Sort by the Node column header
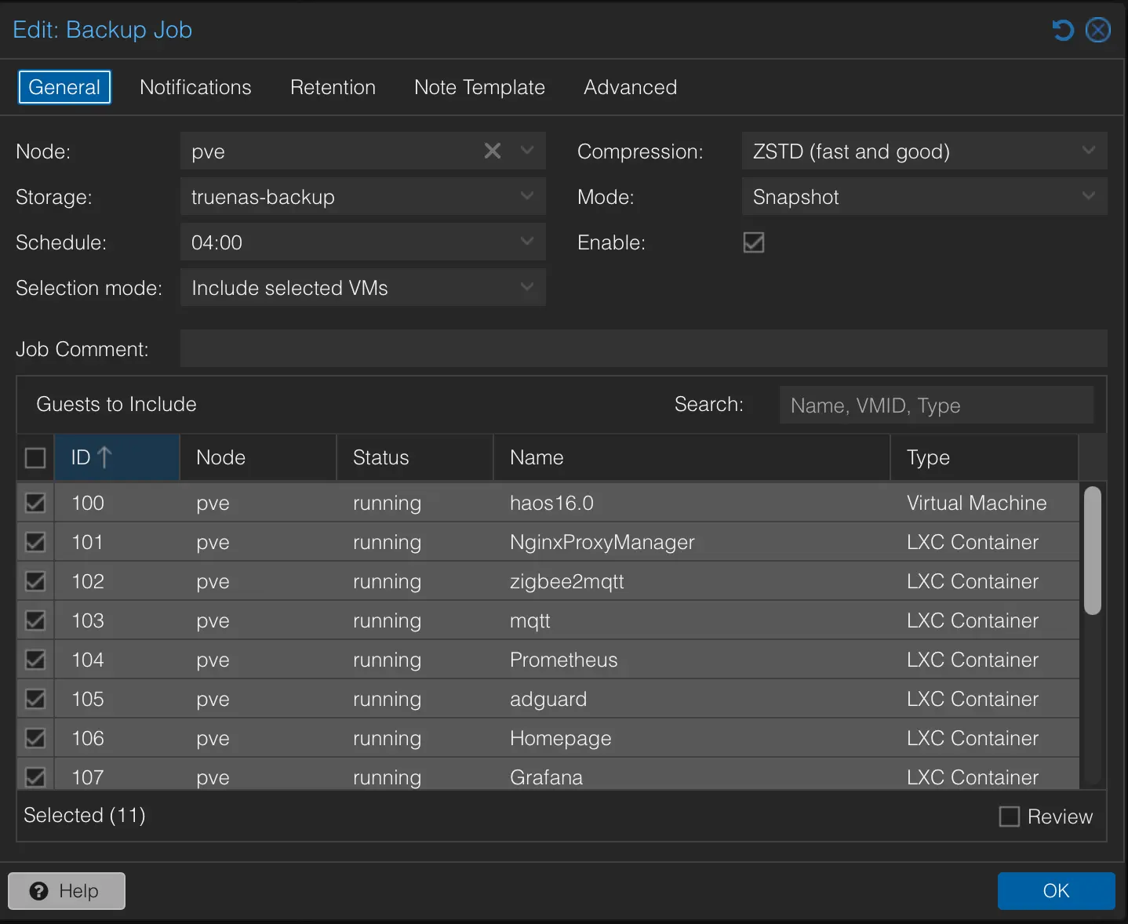 (258, 457)
